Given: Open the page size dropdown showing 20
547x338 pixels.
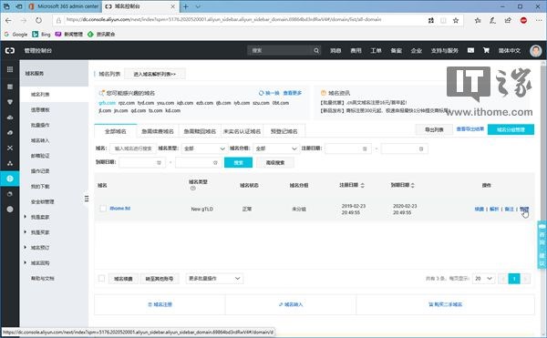Looking at the screenshot, I should point(484,279).
